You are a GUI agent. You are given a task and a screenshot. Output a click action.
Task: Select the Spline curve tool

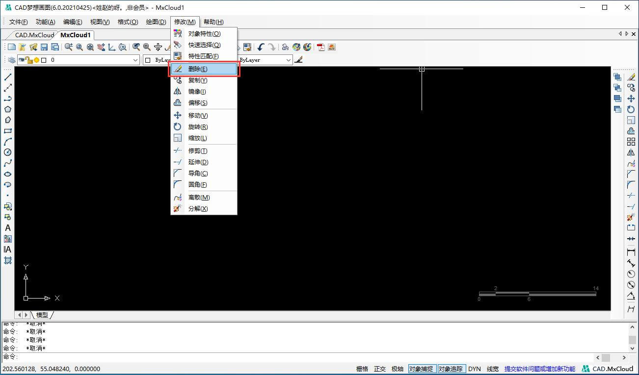[x=8, y=163]
